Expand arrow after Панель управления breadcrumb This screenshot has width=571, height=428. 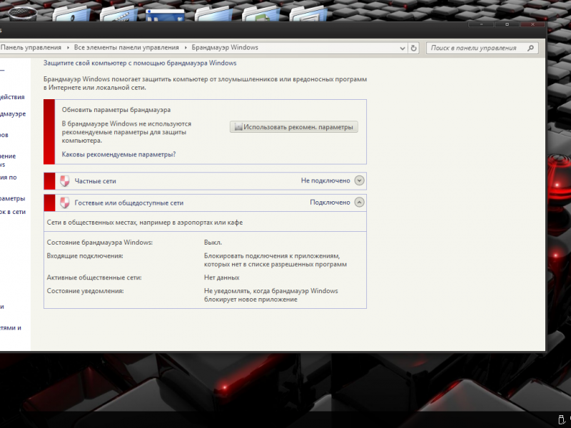tap(68, 48)
